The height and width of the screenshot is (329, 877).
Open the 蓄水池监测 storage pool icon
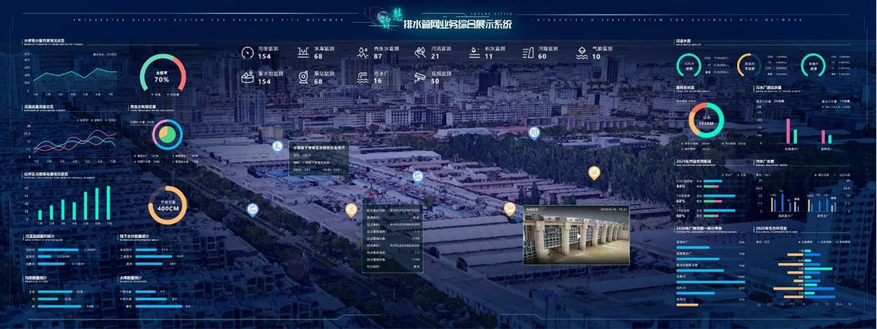click(247, 77)
